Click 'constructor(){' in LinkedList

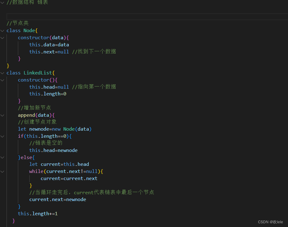[x=38, y=80]
